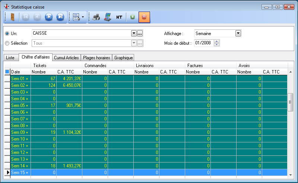This screenshot has width=298, height=183.
Task: Switch to the Liste tab
Action: (x=10, y=58)
